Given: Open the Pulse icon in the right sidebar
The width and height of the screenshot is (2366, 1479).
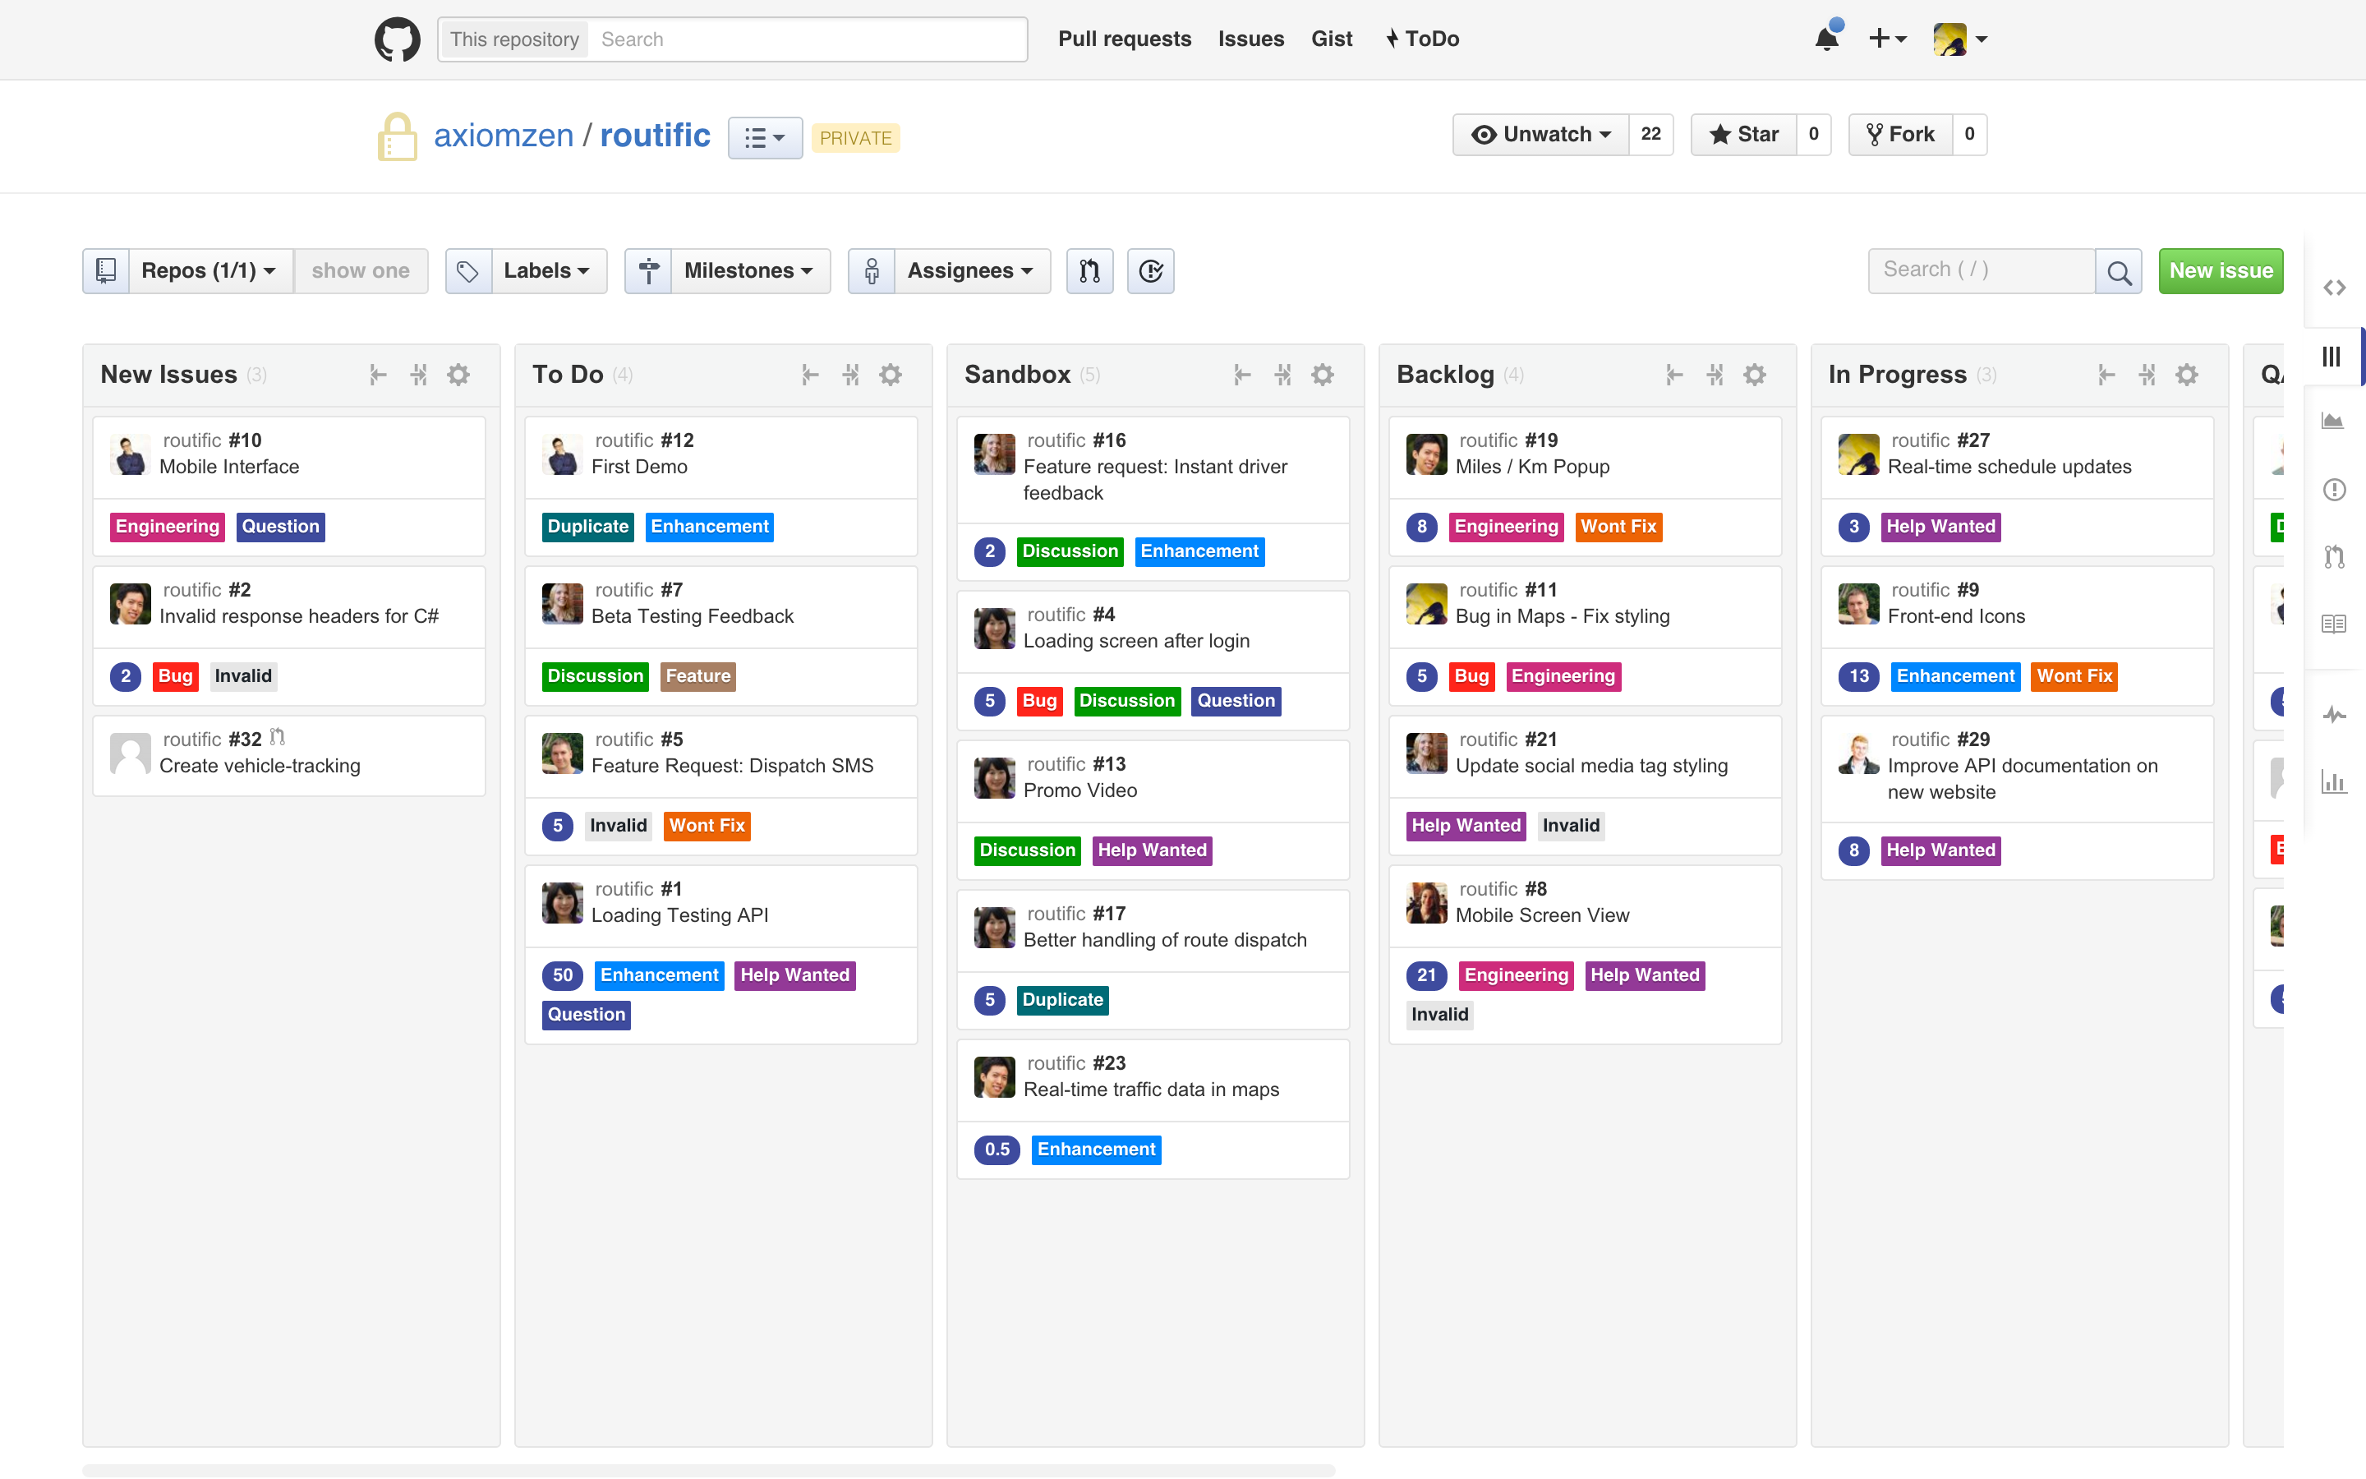Looking at the screenshot, I should click(2334, 714).
